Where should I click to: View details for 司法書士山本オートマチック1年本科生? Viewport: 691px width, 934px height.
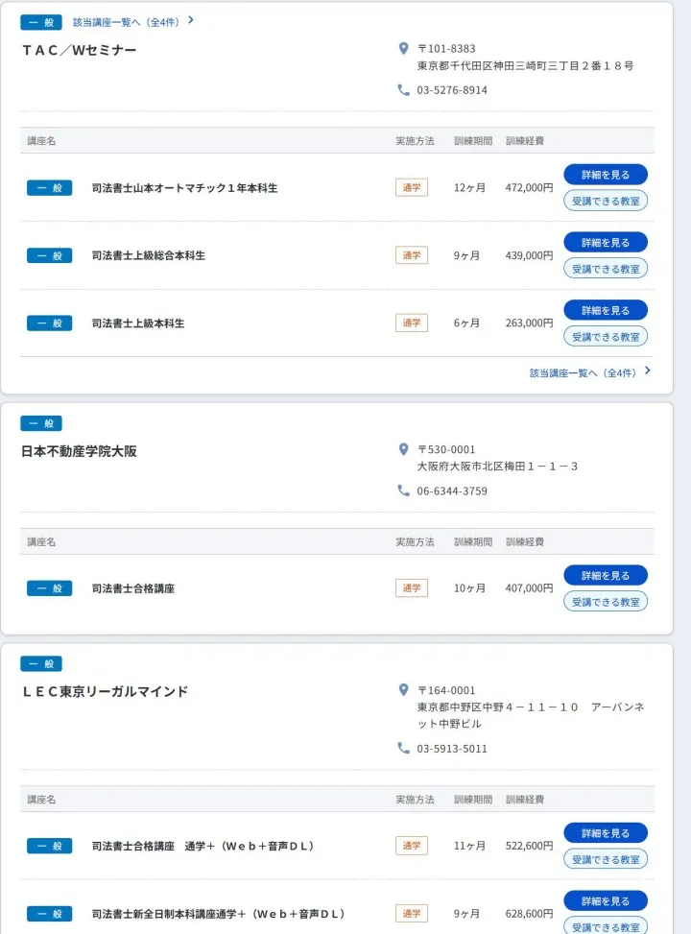606,175
